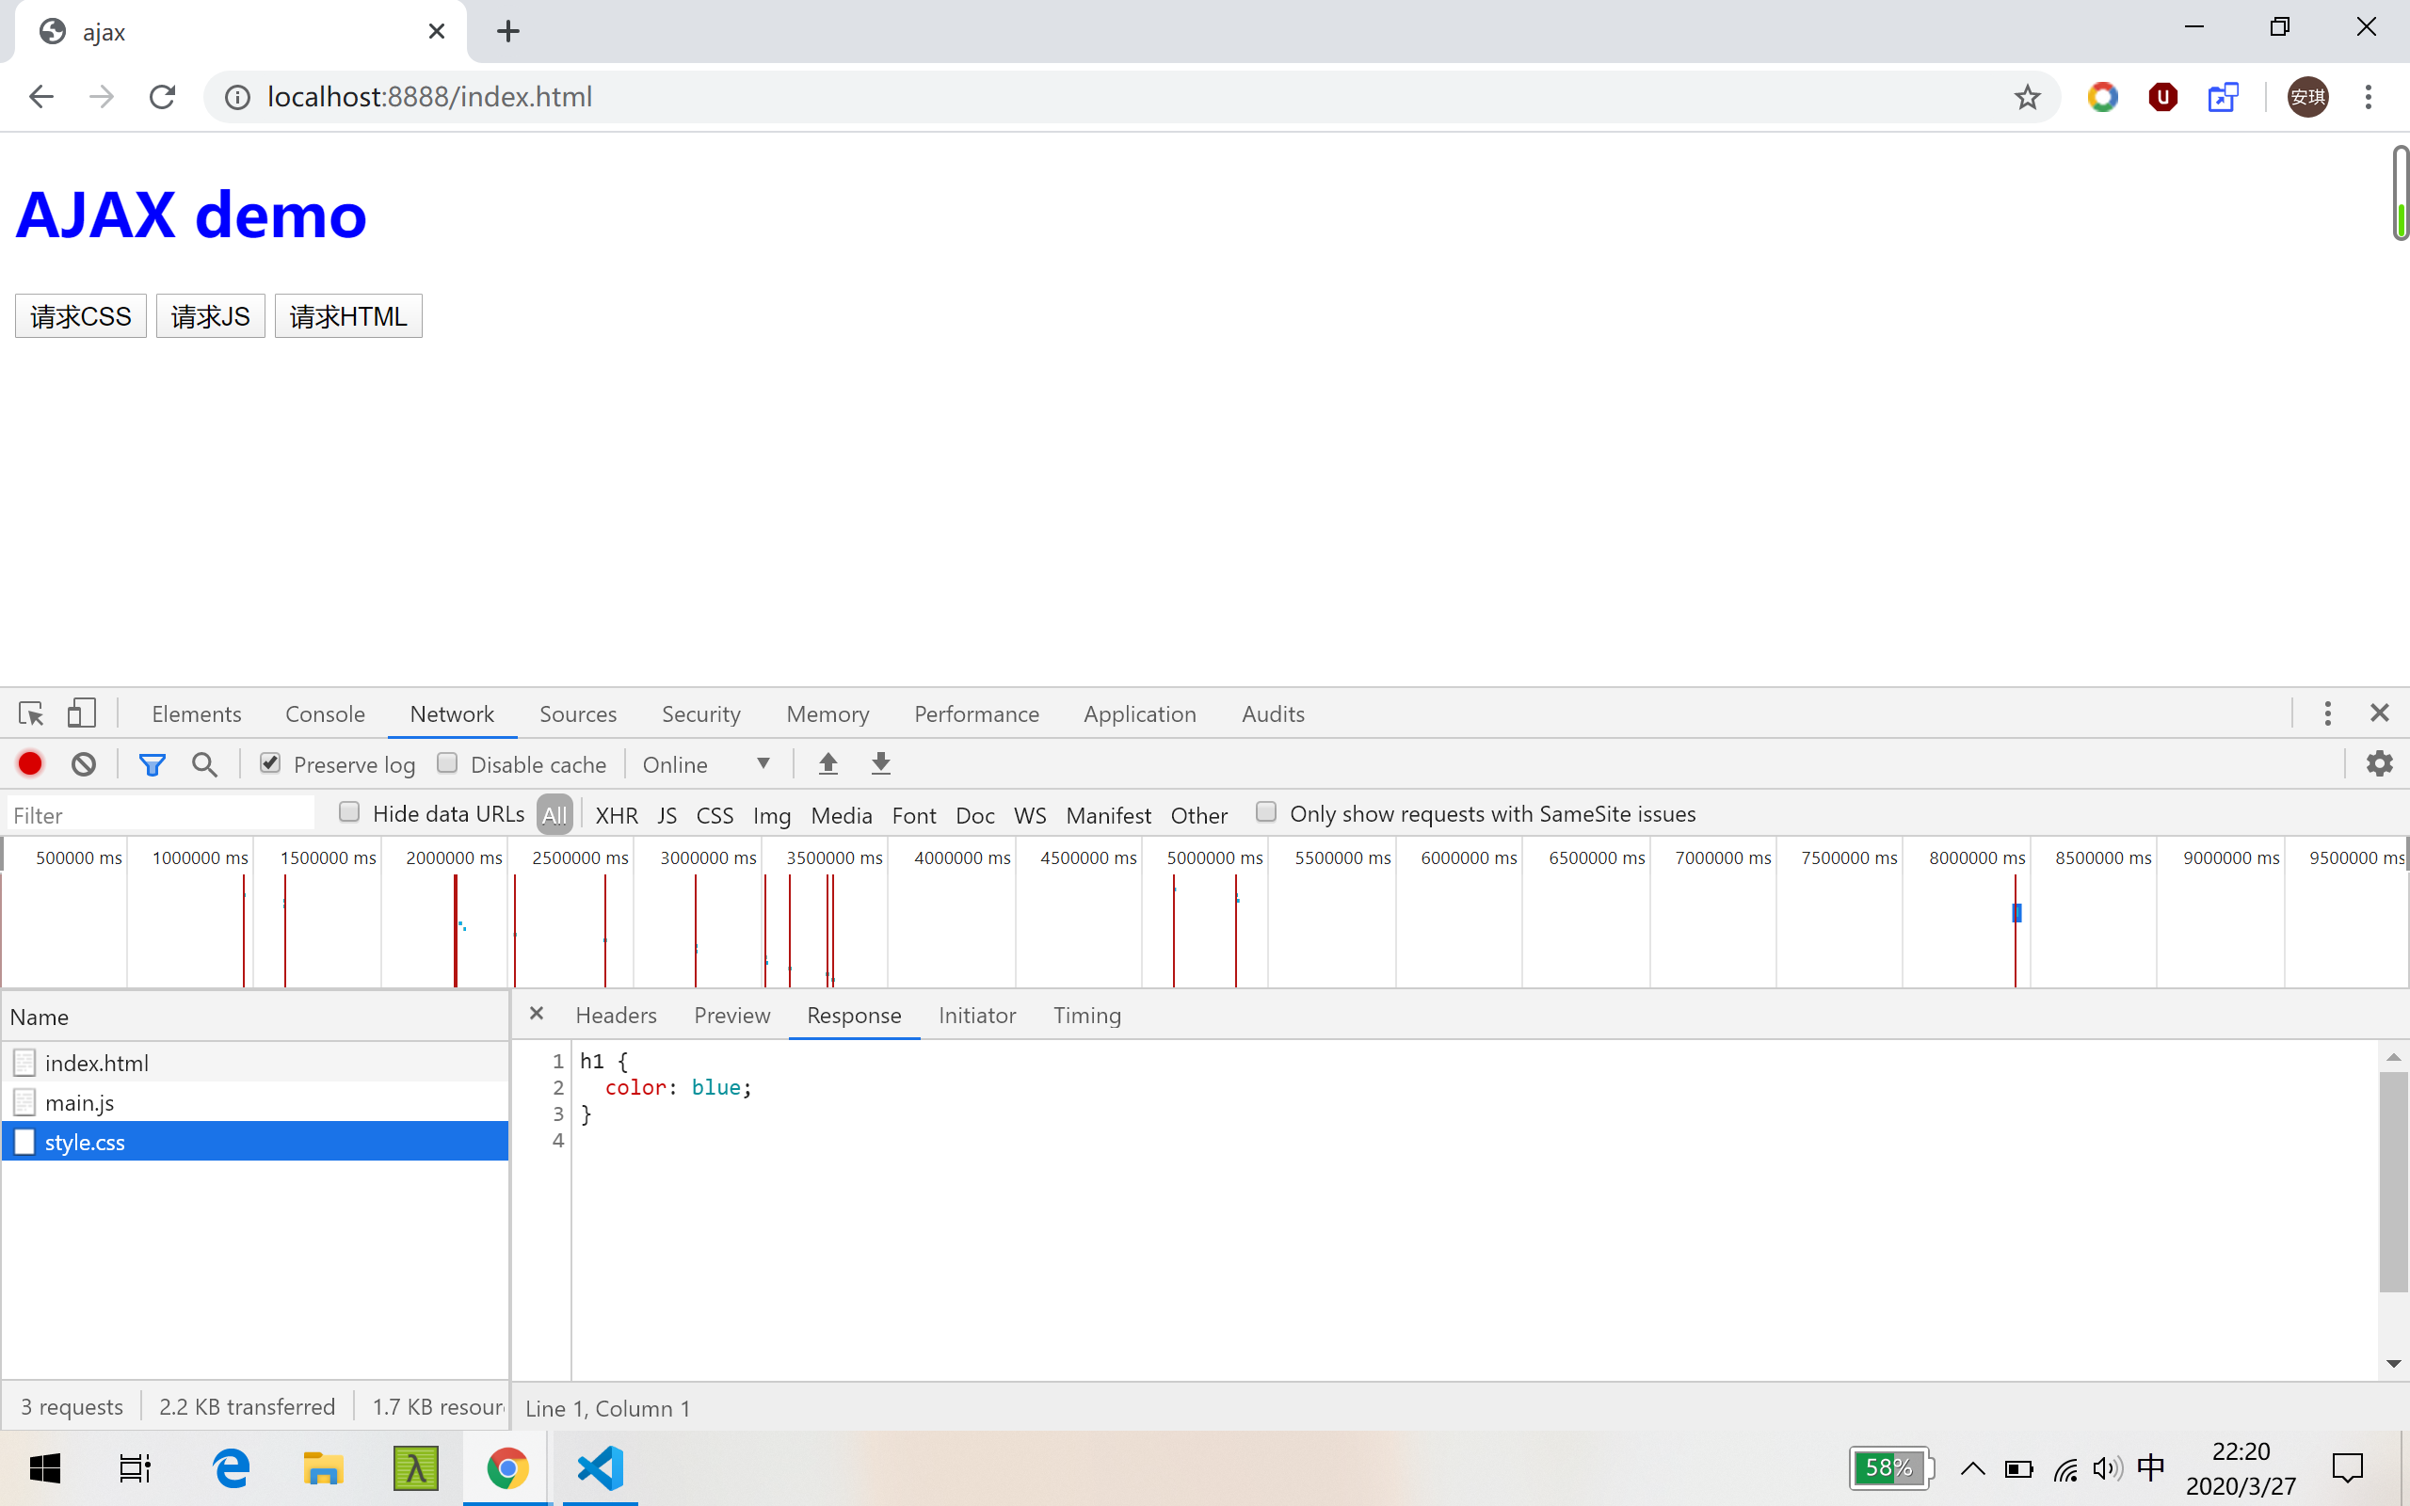
Task: Select the inspect element picker icon
Action: pyautogui.click(x=31, y=713)
